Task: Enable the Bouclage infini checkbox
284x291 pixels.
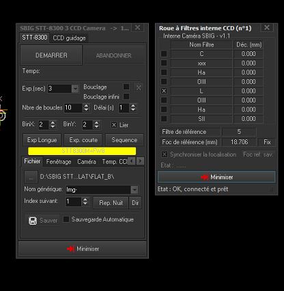Action: coord(126,96)
